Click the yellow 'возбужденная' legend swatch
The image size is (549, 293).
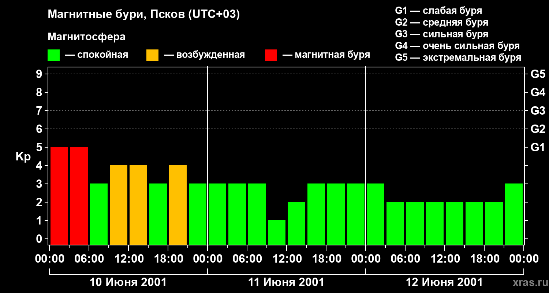(152, 55)
